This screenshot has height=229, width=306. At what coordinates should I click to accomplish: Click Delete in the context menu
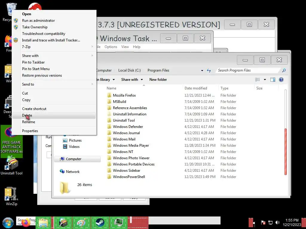(54, 115)
